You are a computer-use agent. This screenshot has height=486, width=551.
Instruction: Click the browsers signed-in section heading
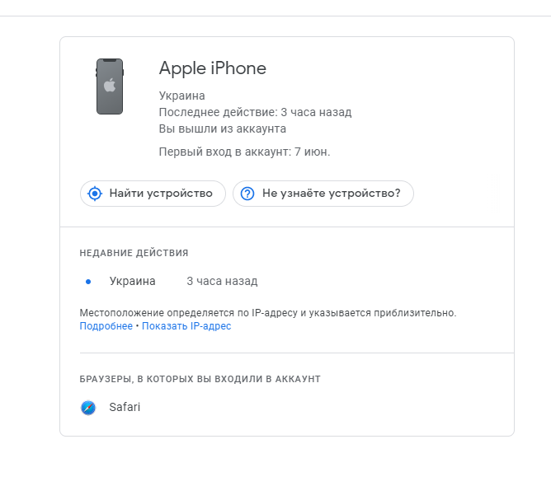pyautogui.click(x=200, y=379)
